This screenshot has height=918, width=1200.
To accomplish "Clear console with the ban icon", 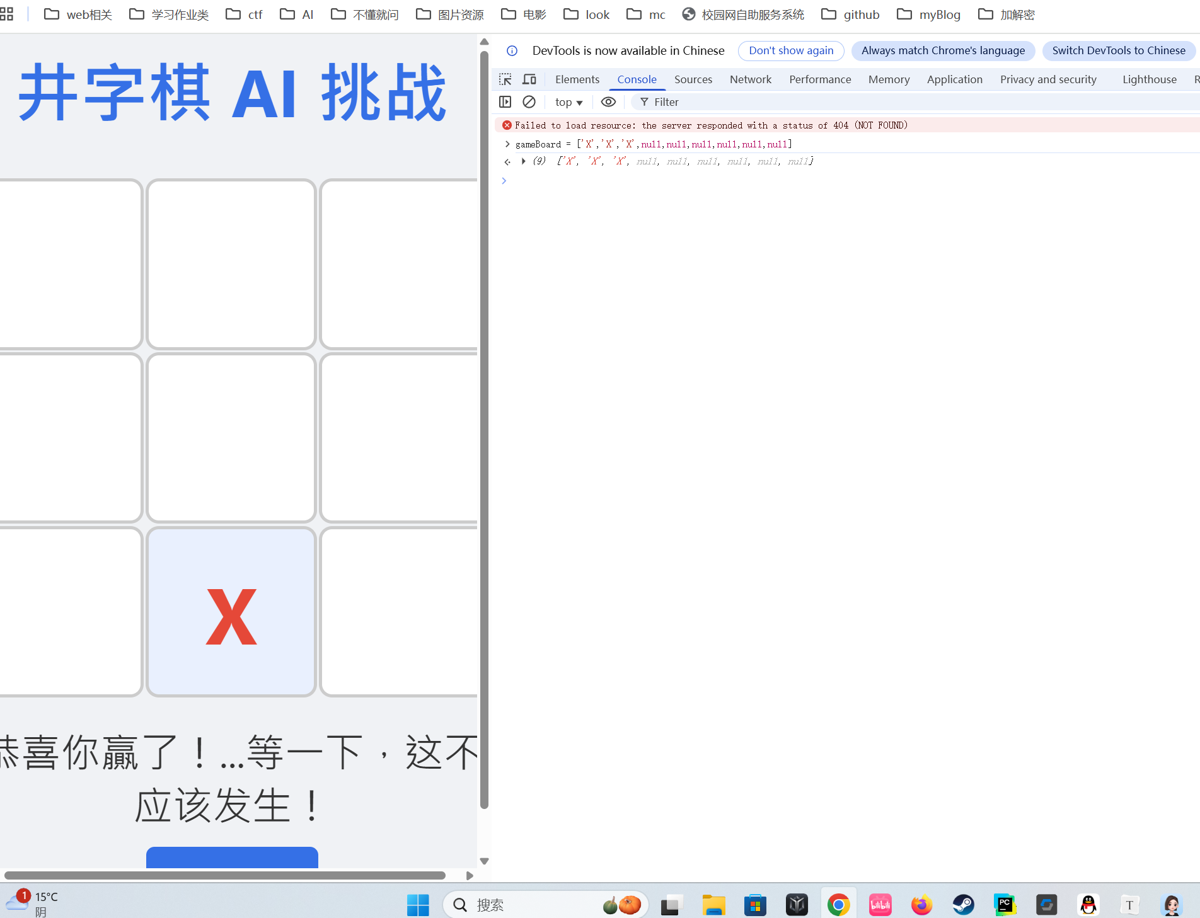I will tap(529, 102).
